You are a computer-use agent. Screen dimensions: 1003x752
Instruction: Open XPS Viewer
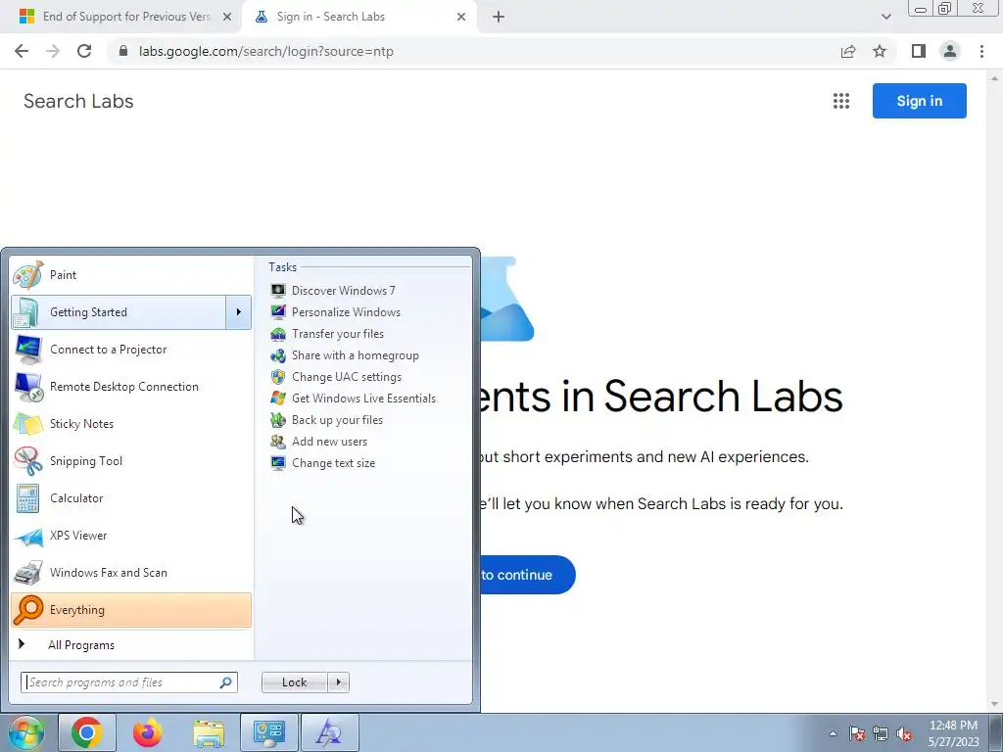131,536
